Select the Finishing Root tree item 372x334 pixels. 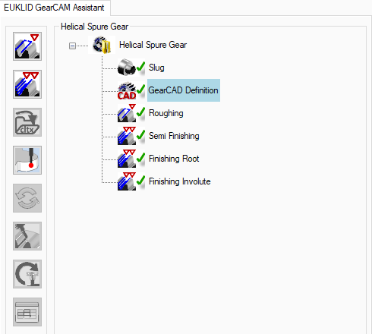(174, 159)
